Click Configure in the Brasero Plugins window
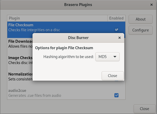Viewport: 157px width, 114px height. 141,30
